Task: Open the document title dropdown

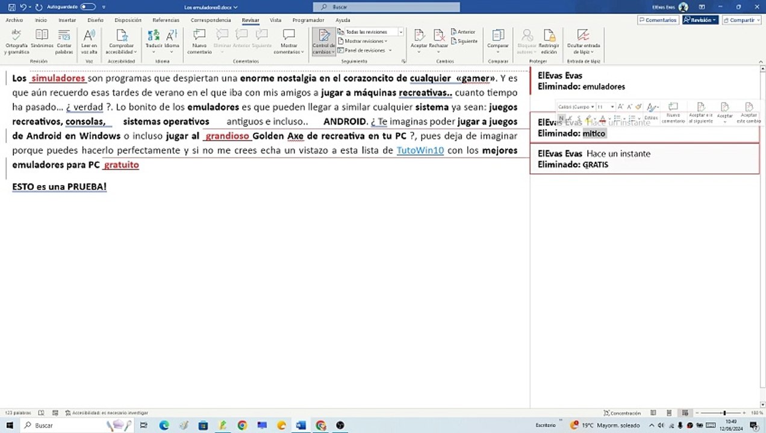Action: [x=211, y=7]
